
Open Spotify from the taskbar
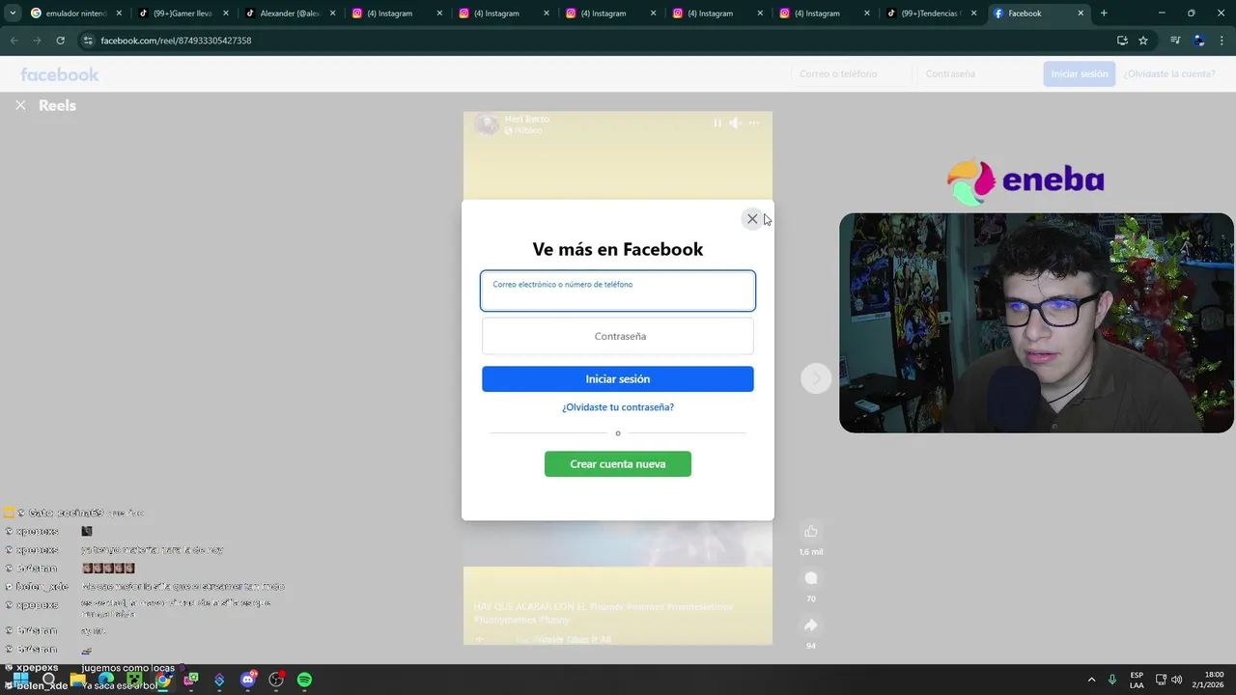(x=304, y=680)
